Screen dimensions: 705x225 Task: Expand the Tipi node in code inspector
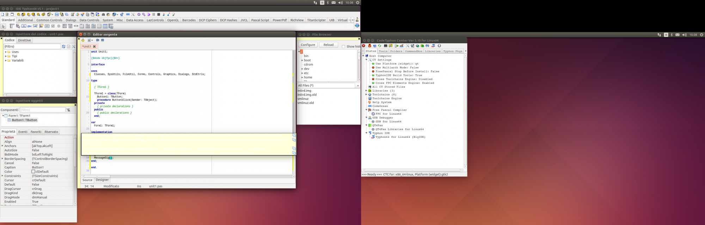(6, 56)
